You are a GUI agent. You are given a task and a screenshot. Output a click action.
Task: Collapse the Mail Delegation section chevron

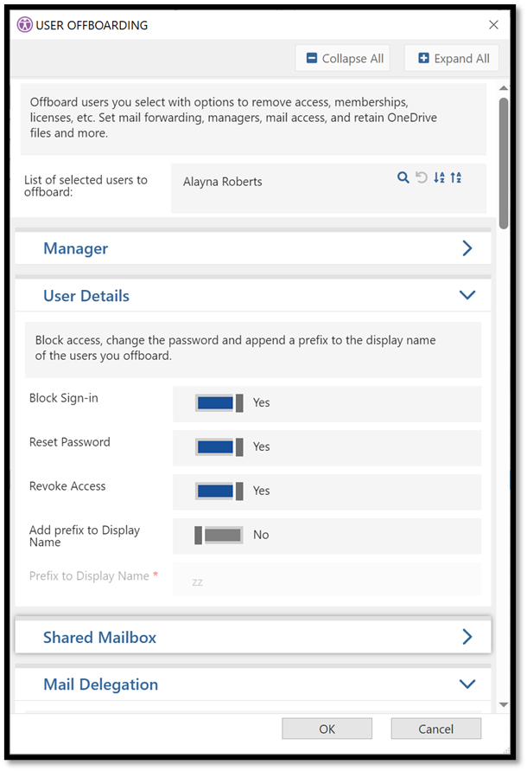click(467, 684)
